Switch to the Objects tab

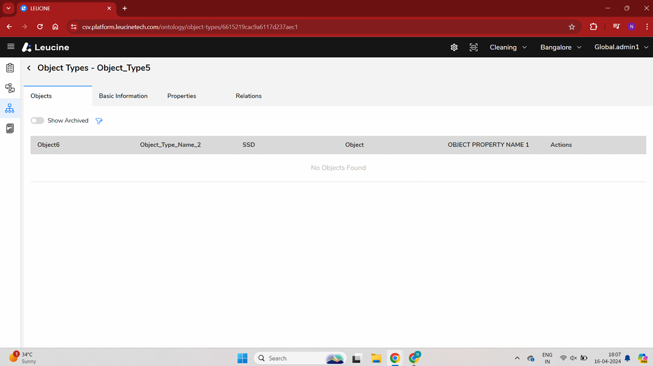click(58, 96)
